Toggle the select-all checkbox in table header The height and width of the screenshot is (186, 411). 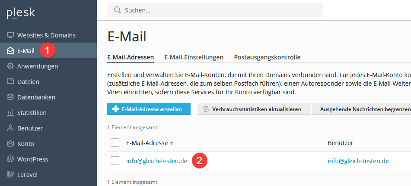[x=115, y=143]
